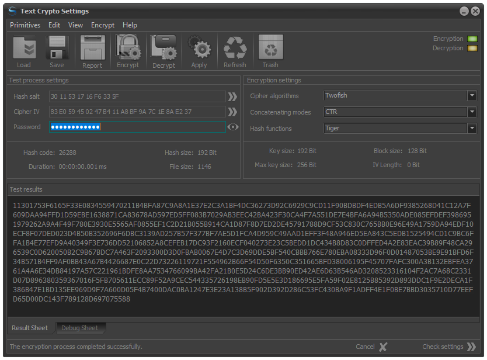Show password using the eye icon
487x360 pixels.
[233, 127]
